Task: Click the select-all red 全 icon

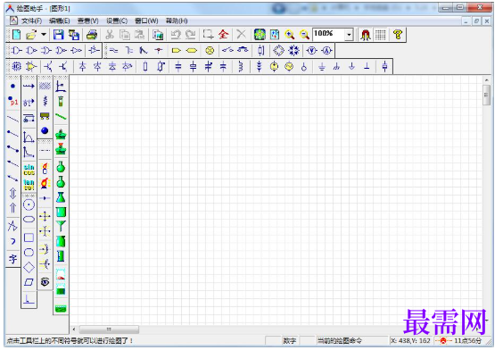Action: 224,34
